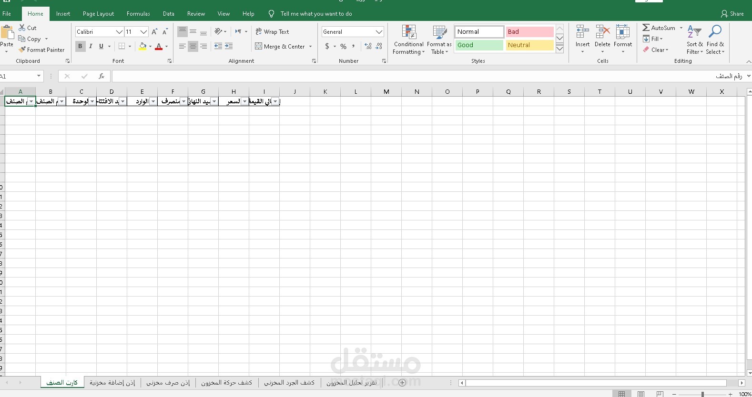
Task: Open the font size 11 dropdown
Action: [143, 31]
